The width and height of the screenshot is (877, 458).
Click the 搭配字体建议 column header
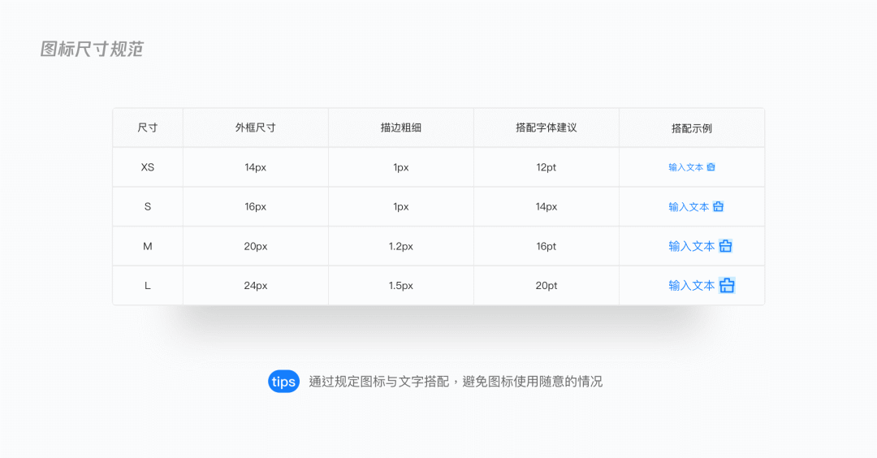click(x=547, y=127)
